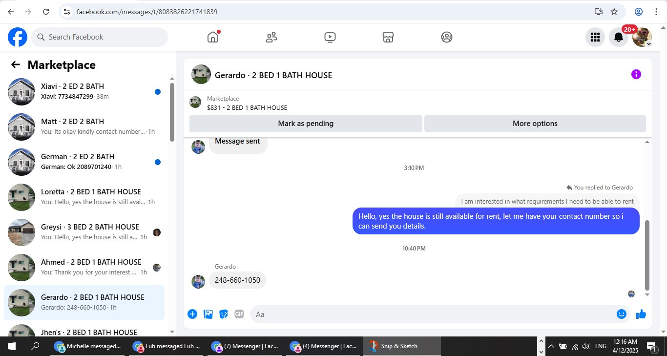Bookmark this page with the star

tap(614, 12)
